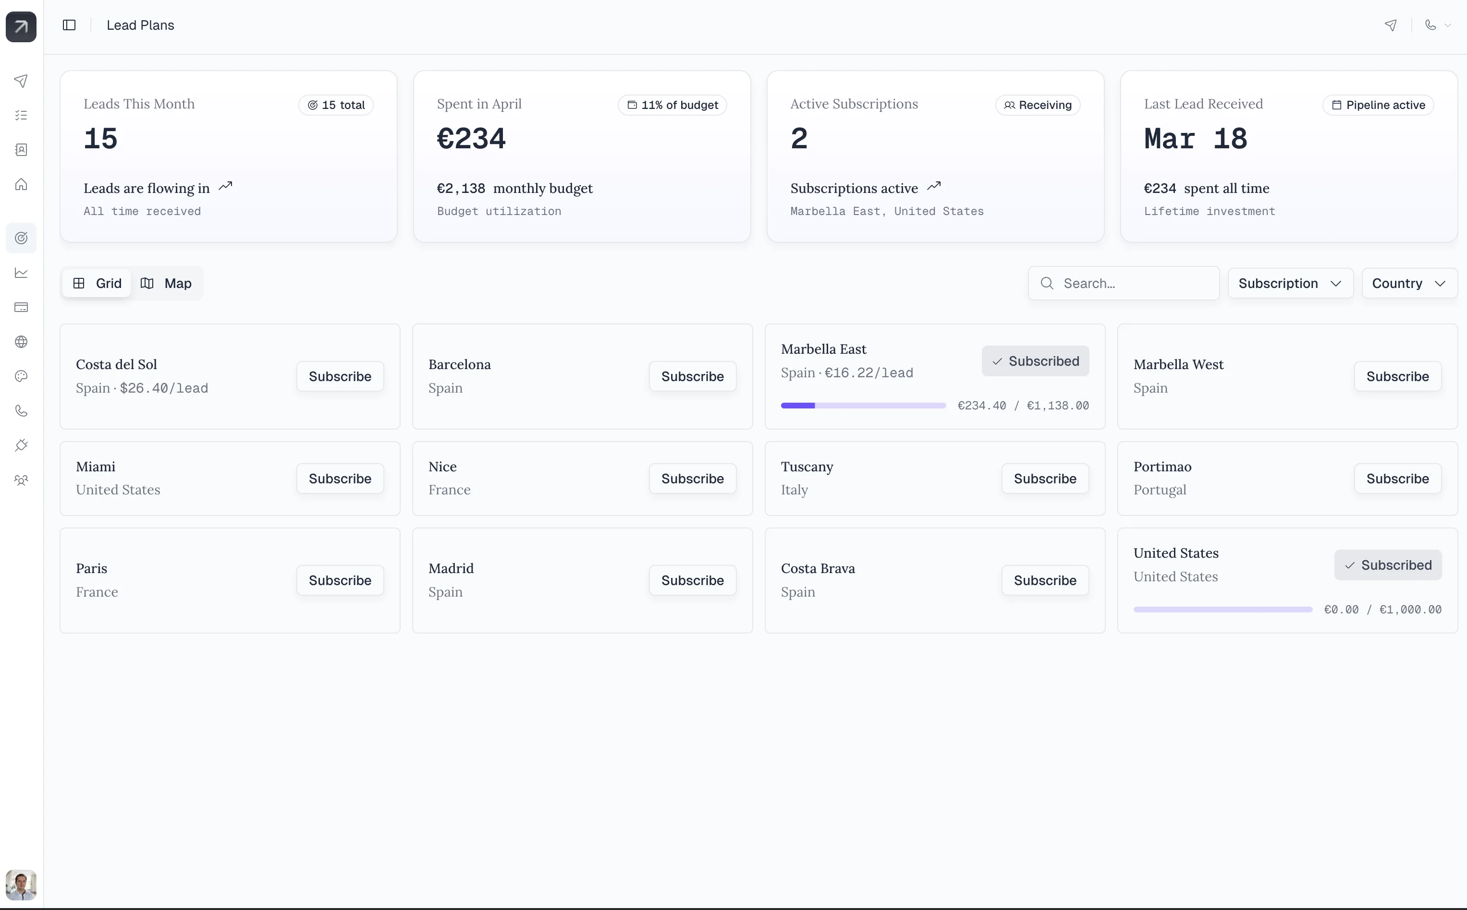The image size is (1467, 910).
Task: Click Marbella East budget progress bar
Action: pyautogui.click(x=862, y=405)
